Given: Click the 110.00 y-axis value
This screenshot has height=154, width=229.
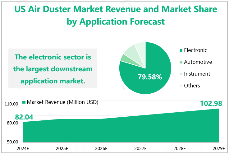Looking at the screenshot, I should (11, 104).
